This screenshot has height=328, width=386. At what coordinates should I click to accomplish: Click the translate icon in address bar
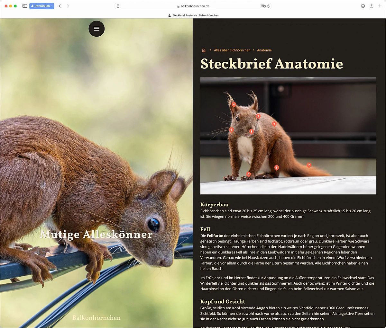click(263, 6)
